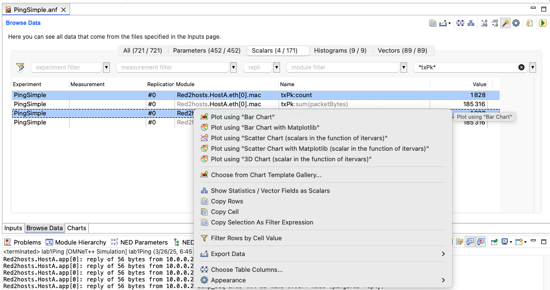This screenshot has width=550, height=290.
Task: Toggle show console on standard error change
Action: (x=480, y=242)
